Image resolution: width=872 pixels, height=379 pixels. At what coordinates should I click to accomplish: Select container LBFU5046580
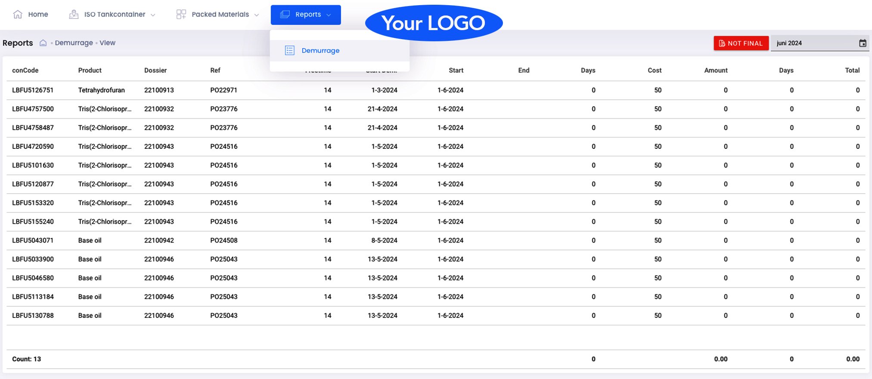(x=33, y=278)
